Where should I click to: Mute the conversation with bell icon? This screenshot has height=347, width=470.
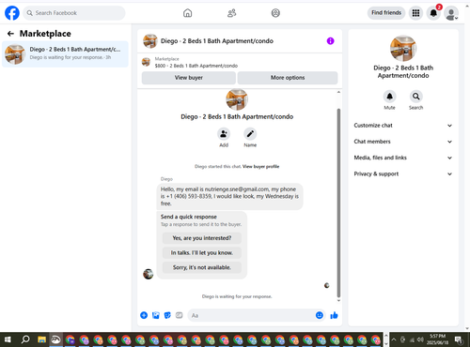[389, 97]
